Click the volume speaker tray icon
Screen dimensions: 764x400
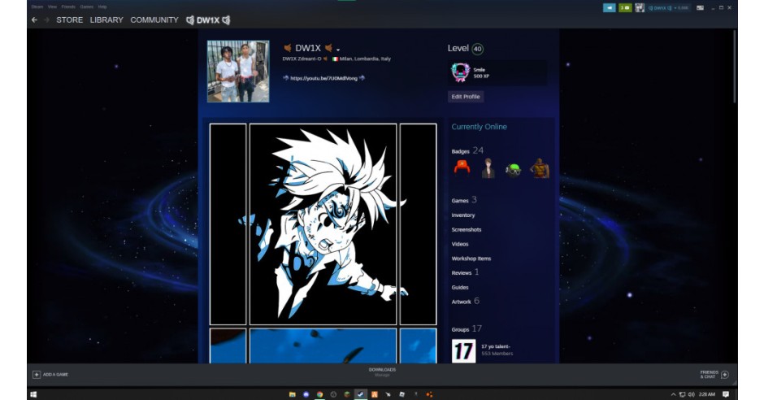(691, 394)
